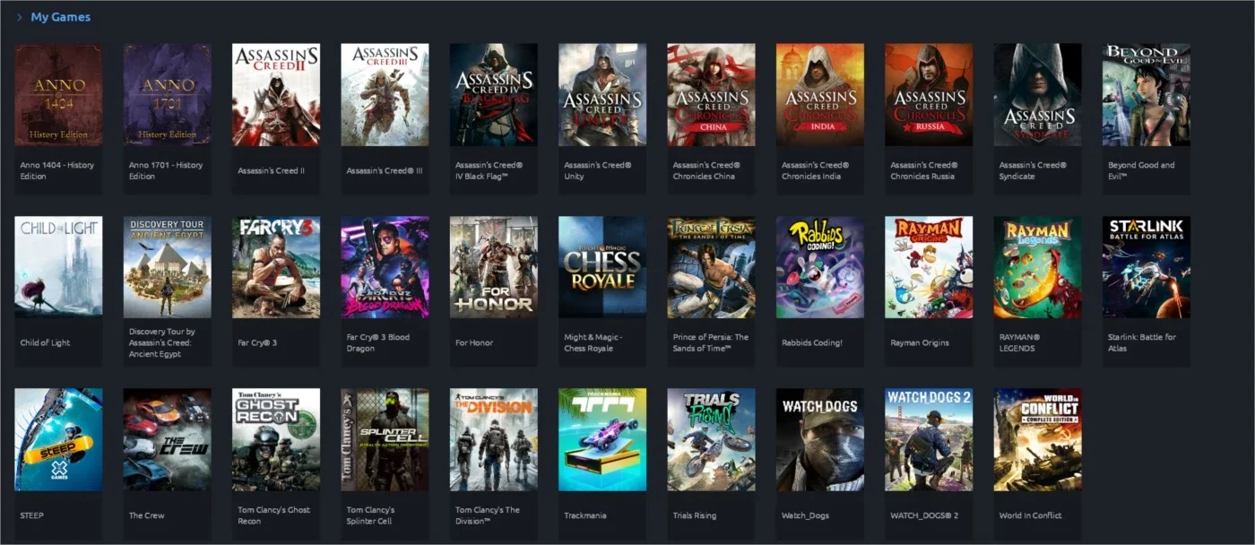Click the 'Anno 1701 - History Edition' title

[x=166, y=170]
